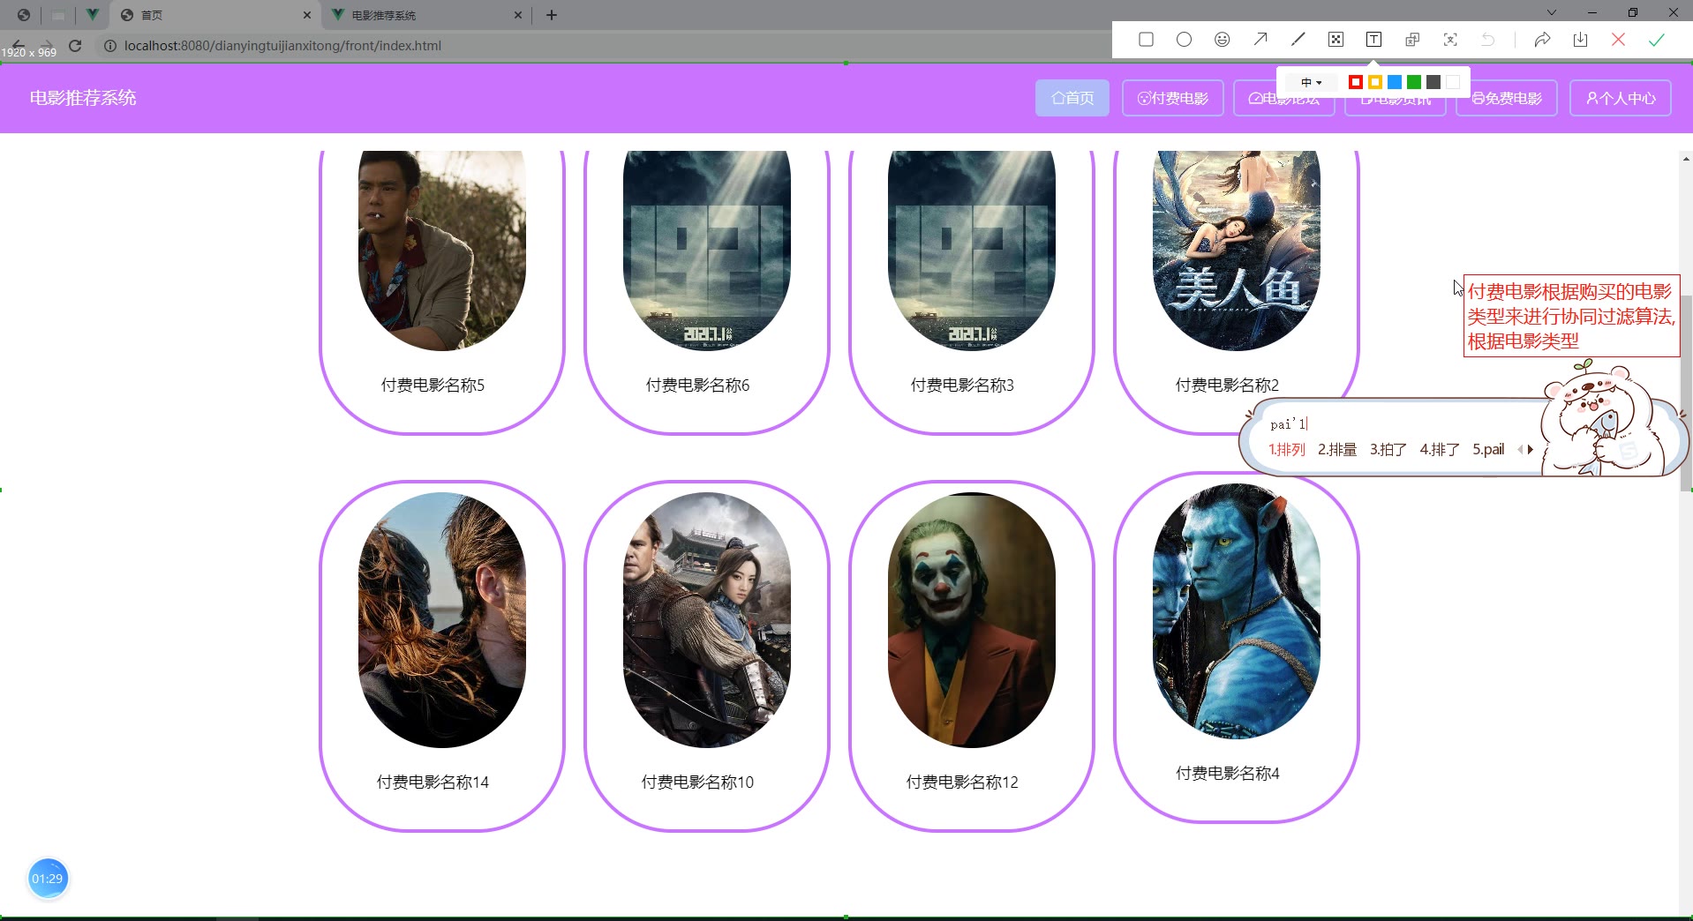Screen dimensions: 1693x921
Task: Open the 付费电影 navigation menu
Action: [1173, 98]
